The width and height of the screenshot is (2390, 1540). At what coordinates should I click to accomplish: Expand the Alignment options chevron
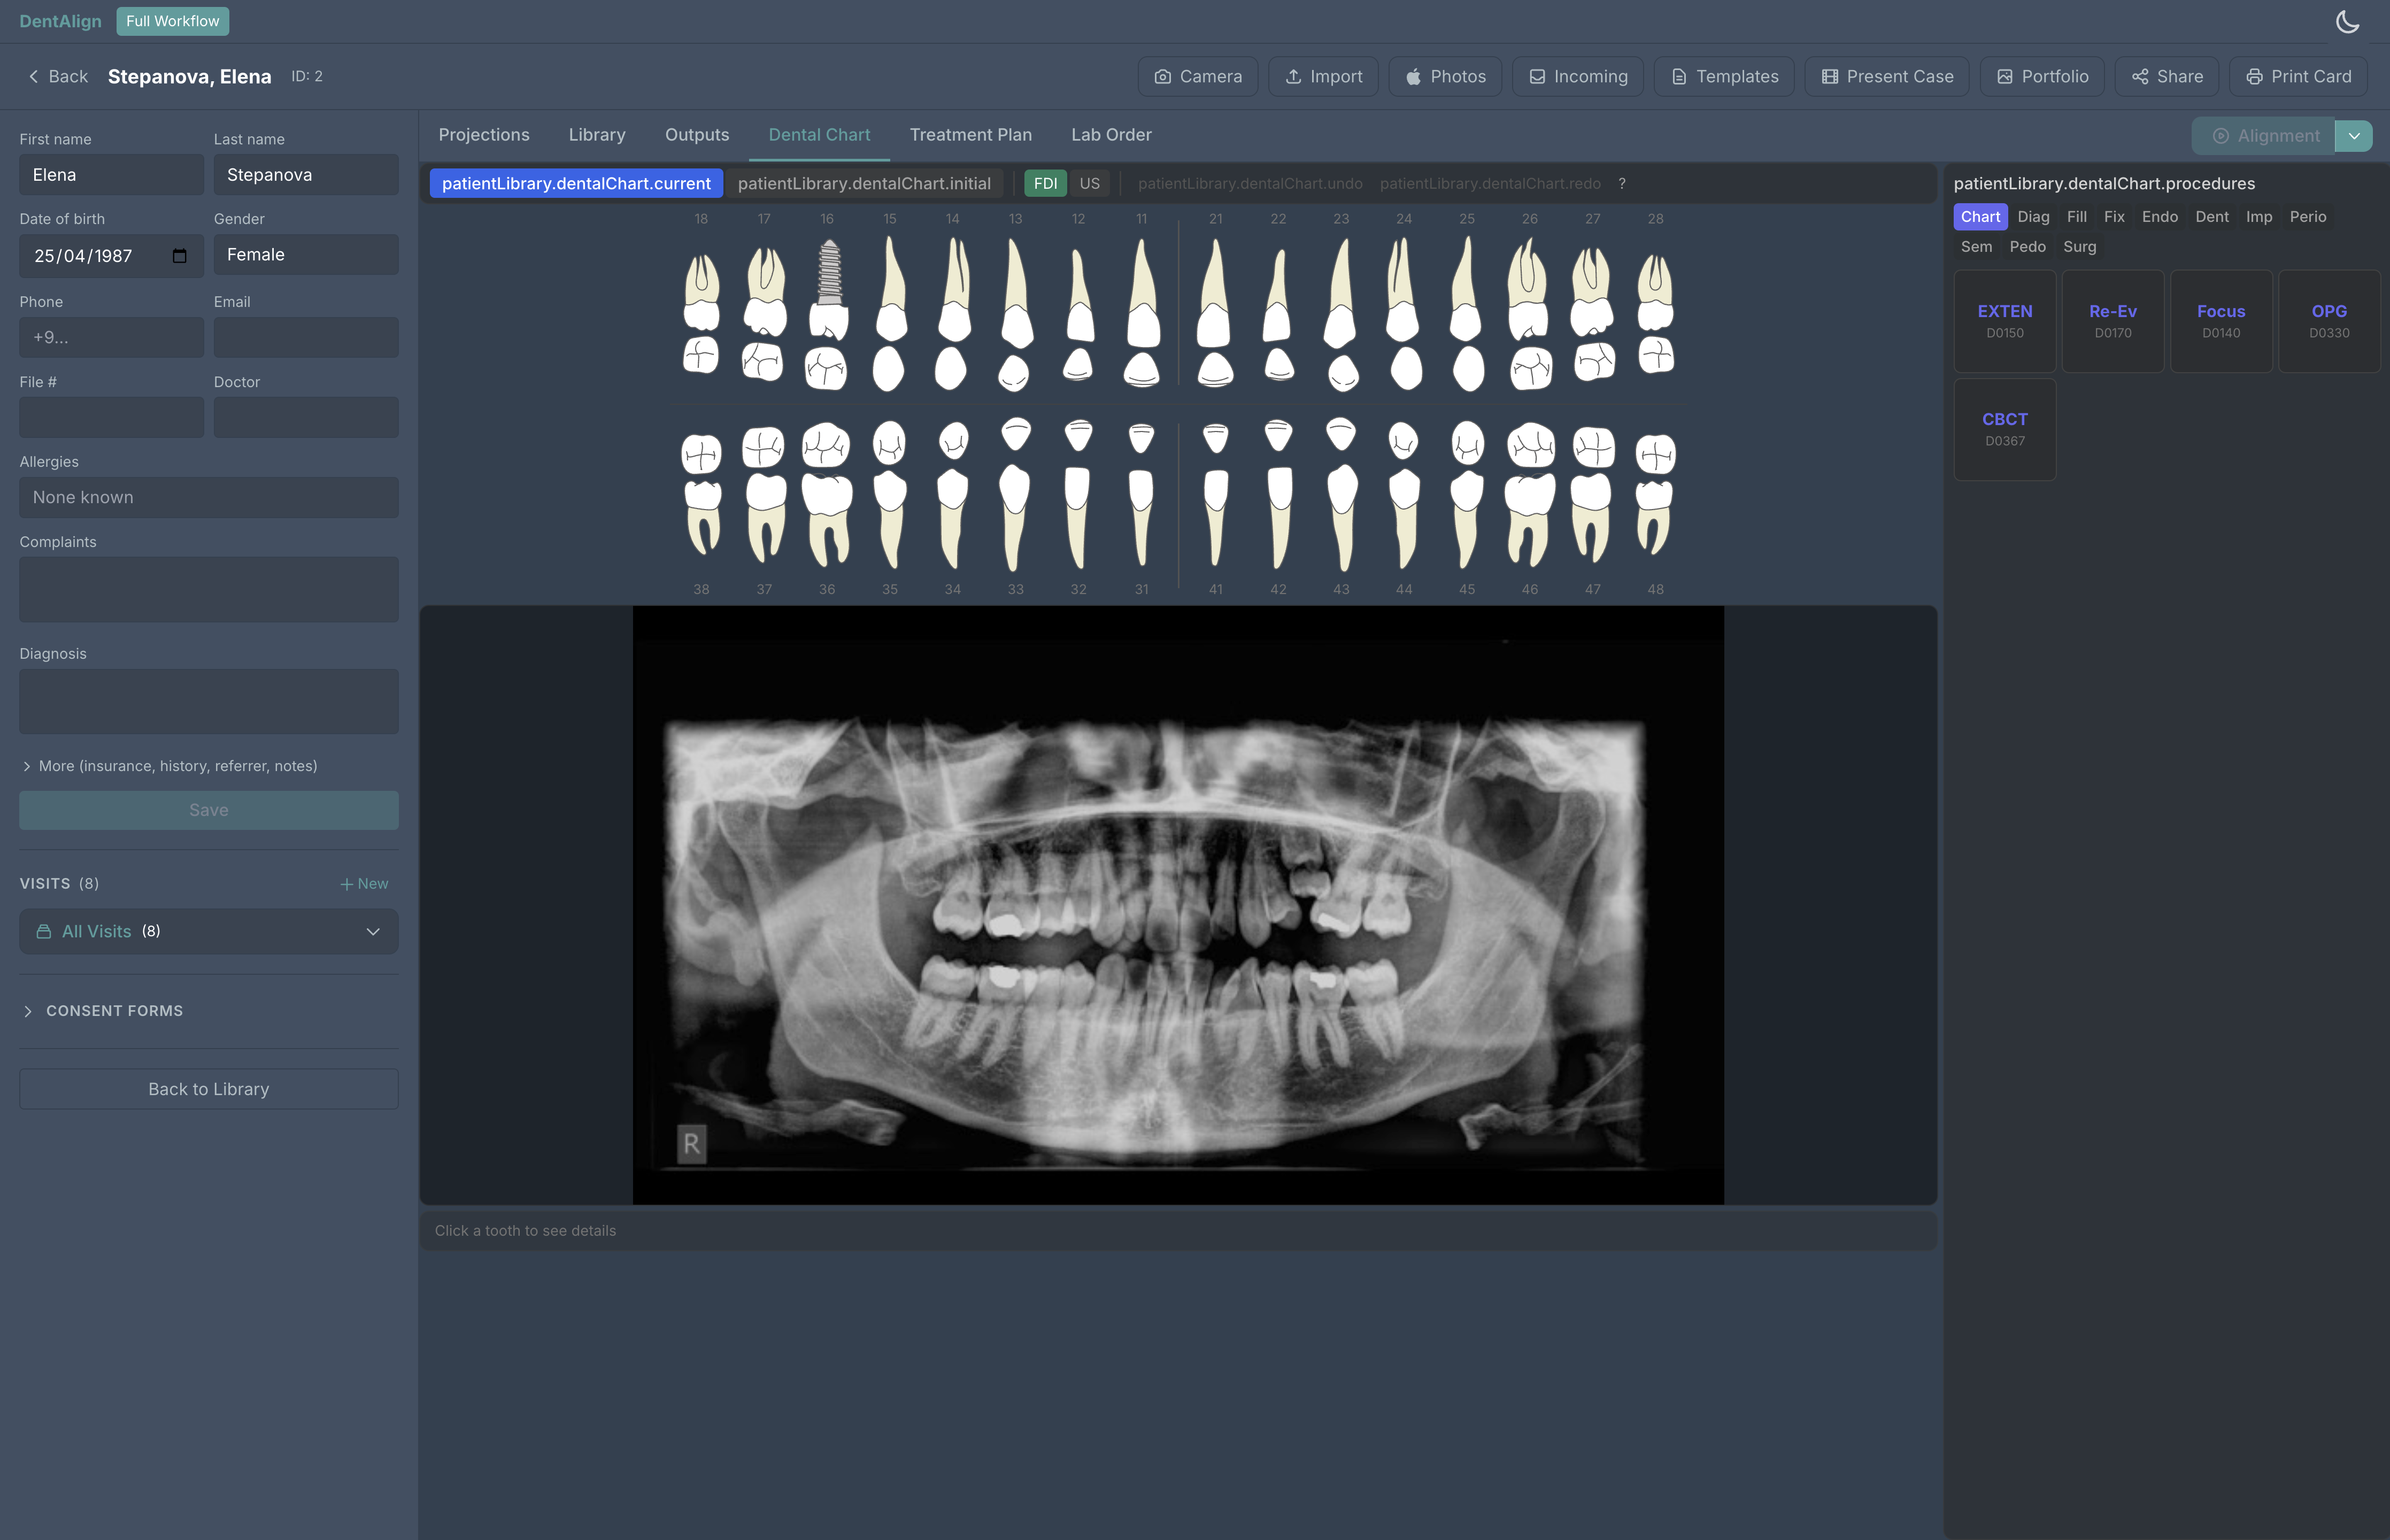pos(2353,135)
